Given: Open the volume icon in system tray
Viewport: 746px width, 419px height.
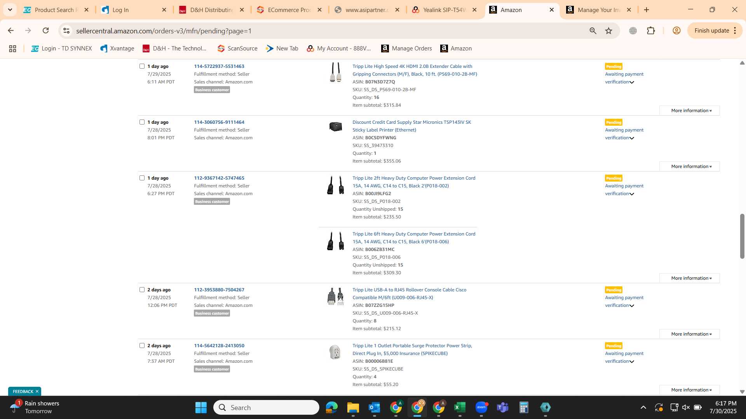Looking at the screenshot, I should coord(686,407).
